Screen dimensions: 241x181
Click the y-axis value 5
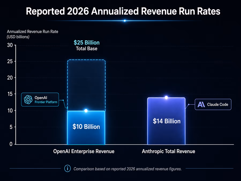11,127
